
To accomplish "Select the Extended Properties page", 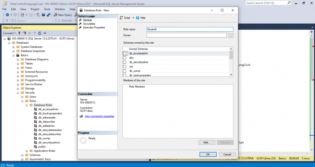I will coord(94,28).
